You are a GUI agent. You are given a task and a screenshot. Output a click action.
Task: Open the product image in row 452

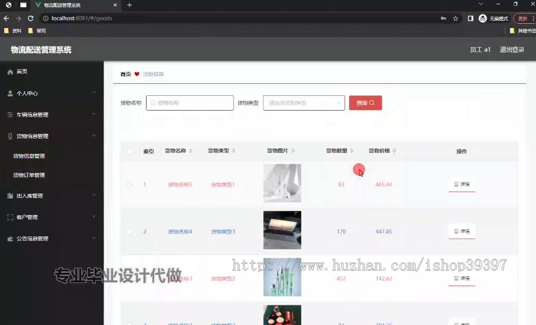pyautogui.click(x=282, y=277)
